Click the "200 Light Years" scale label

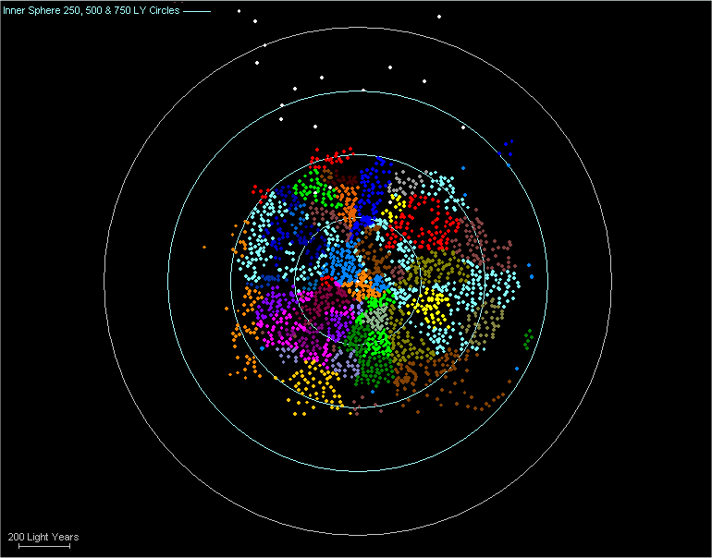pyautogui.click(x=43, y=537)
